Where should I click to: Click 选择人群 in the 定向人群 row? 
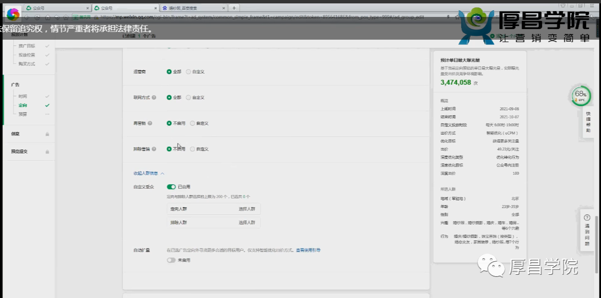[247, 209]
